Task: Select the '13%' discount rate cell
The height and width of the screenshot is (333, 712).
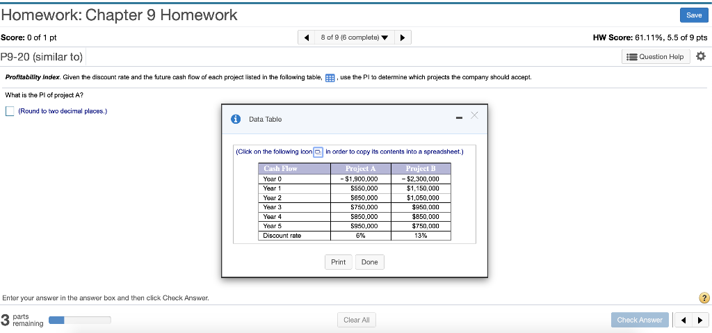Action: coord(421,236)
